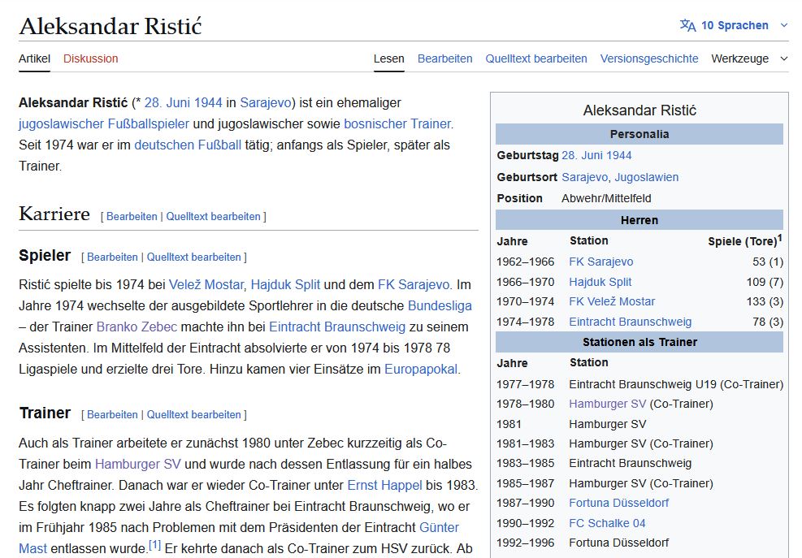Follow the Sarajevo link in intro
Image resolution: width=802 pixels, height=558 pixels.
tap(265, 103)
